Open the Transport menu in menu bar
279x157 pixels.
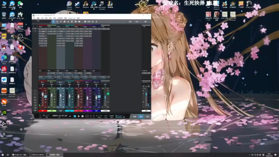coord(60,18)
